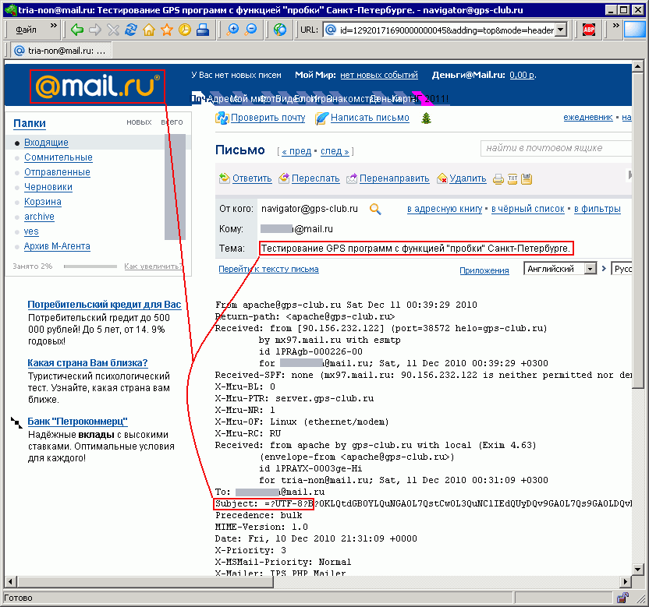Open browsing History clock icon
This screenshot has width=649, height=607.
click(x=185, y=30)
